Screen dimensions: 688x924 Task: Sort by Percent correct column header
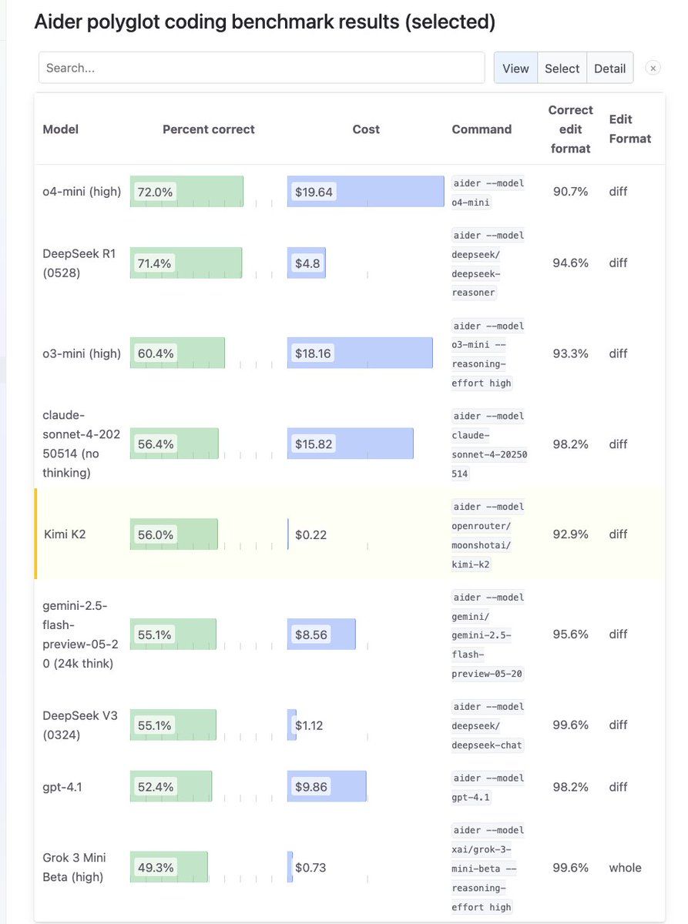(209, 129)
